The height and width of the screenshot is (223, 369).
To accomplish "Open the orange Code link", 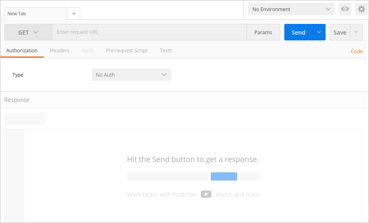I will pos(357,52).
